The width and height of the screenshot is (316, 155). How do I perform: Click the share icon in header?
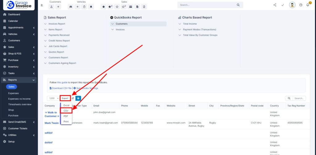tap(275, 5)
